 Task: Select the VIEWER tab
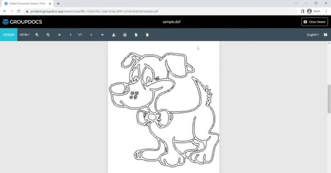pyautogui.click(x=9, y=35)
